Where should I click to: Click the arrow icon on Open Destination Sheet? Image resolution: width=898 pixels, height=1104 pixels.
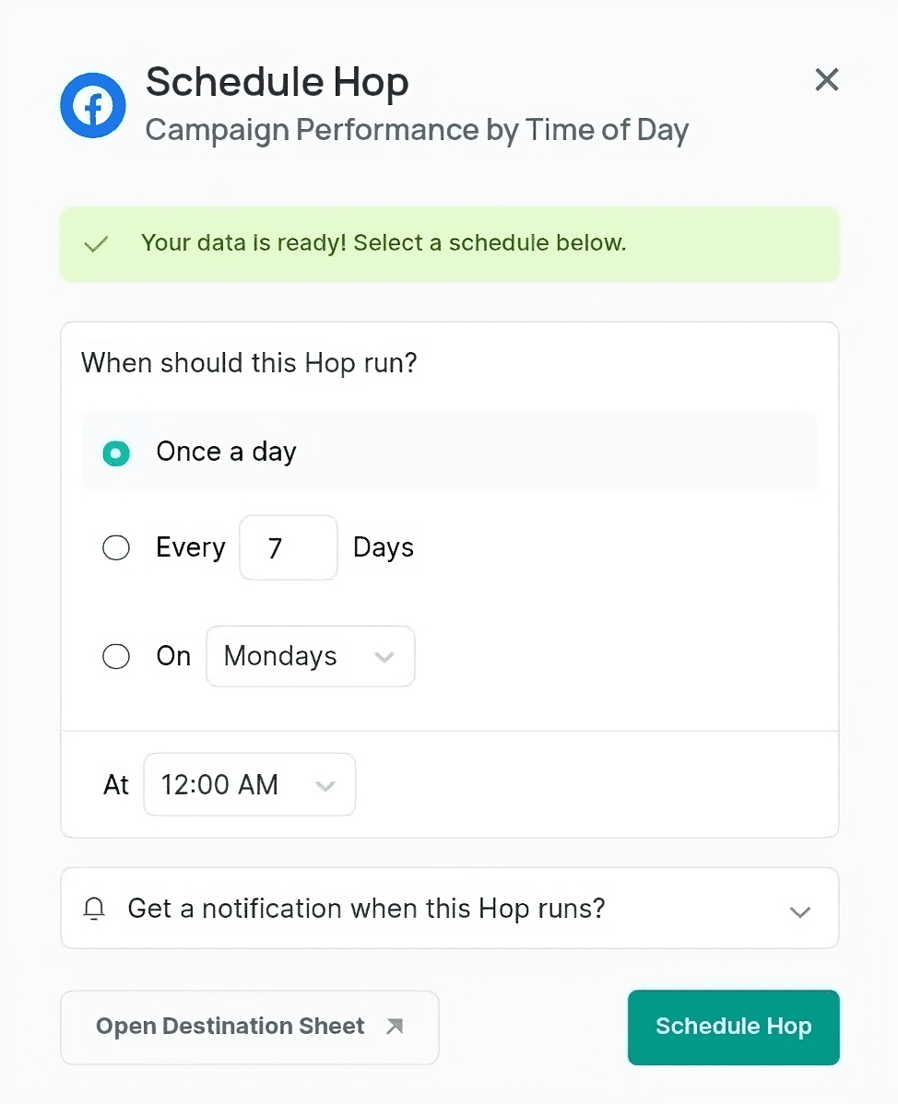(396, 1027)
